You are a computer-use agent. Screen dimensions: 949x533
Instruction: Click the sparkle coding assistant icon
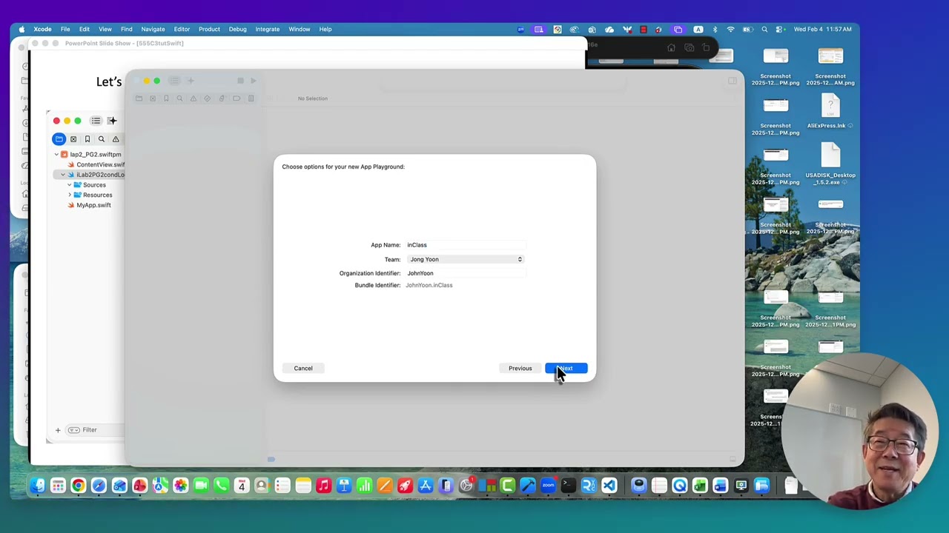click(x=112, y=121)
